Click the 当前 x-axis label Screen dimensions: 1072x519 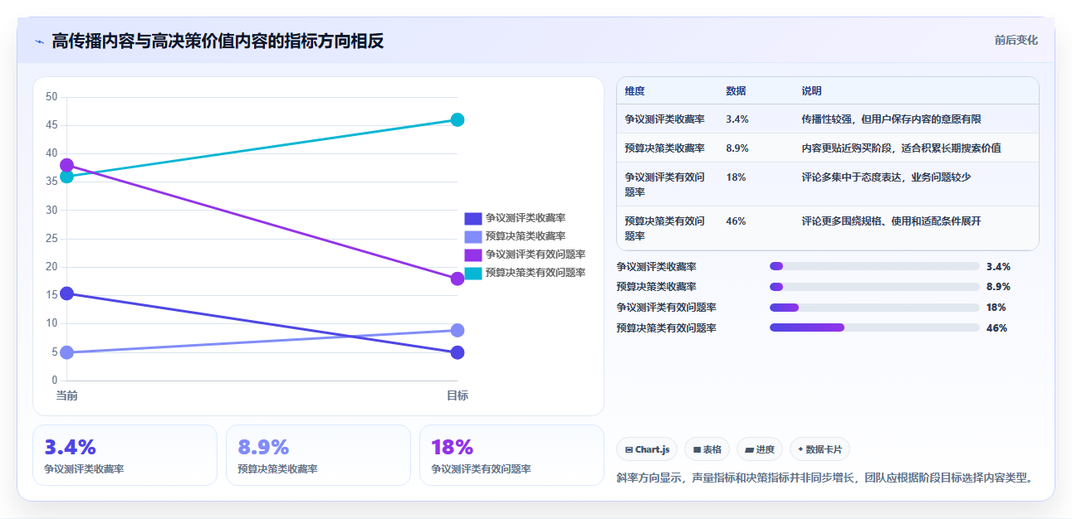[67, 395]
